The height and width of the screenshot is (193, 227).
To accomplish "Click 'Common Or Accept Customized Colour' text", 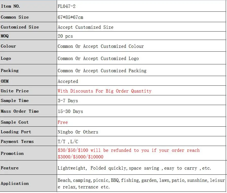I will click(101, 46).
